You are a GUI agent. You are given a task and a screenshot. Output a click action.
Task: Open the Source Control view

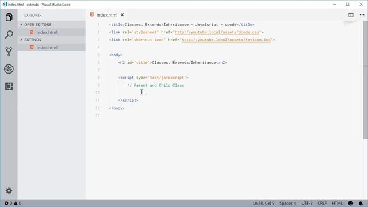click(x=9, y=52)
